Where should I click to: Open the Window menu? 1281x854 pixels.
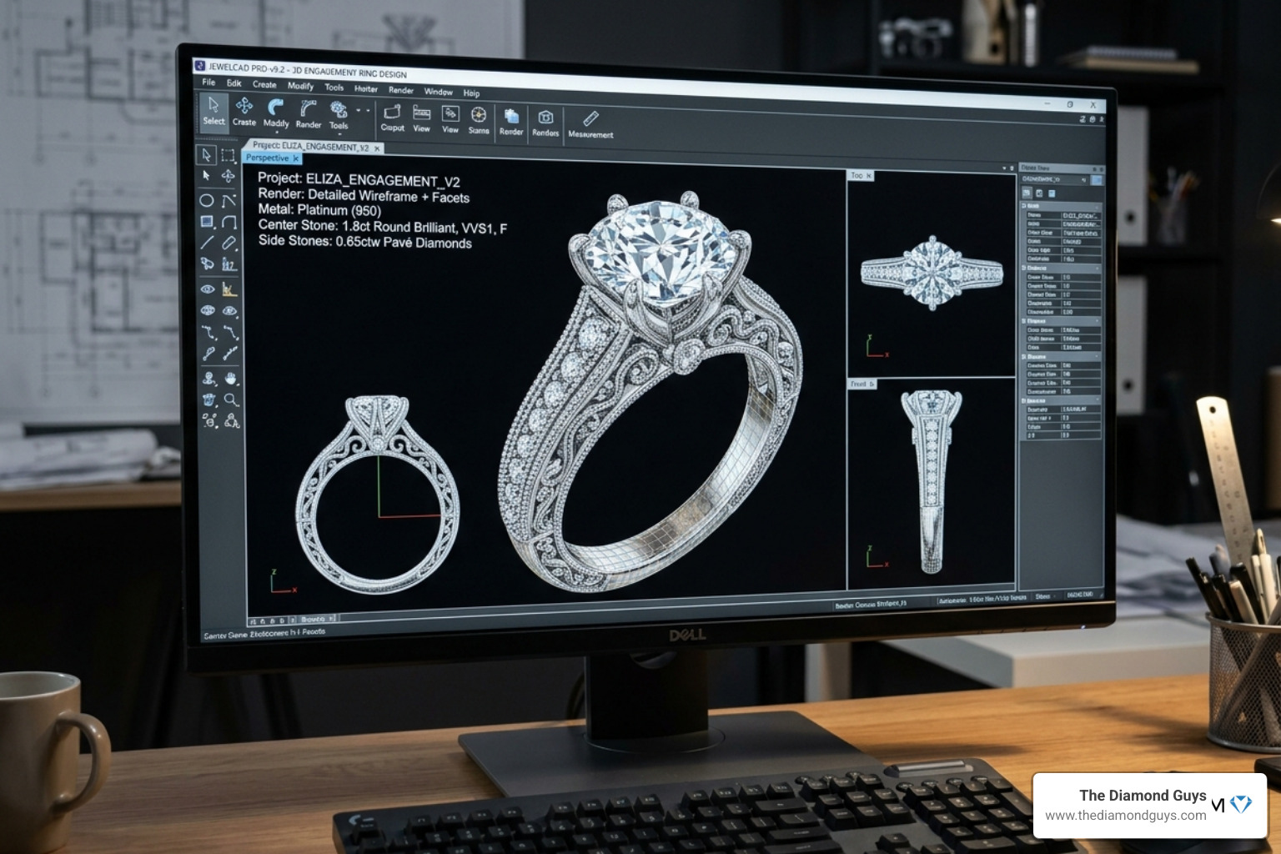(x=438, y=92)
